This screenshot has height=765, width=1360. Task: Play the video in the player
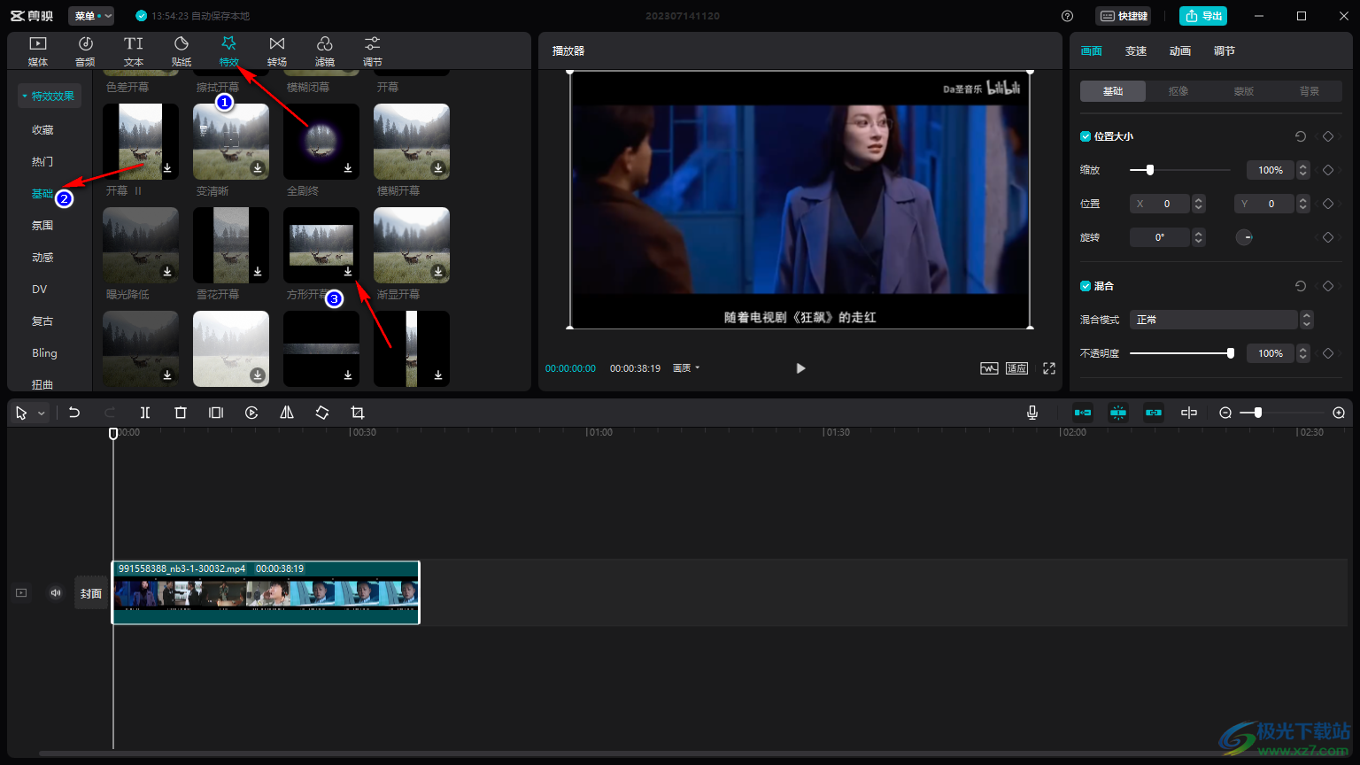[x=800, y=368]
